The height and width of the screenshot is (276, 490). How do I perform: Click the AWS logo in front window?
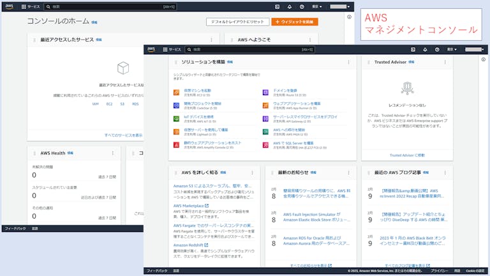click(x=151, y=49)
